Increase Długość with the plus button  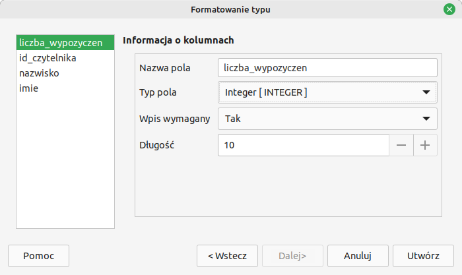pyautogui.click(x=426, y=146)
